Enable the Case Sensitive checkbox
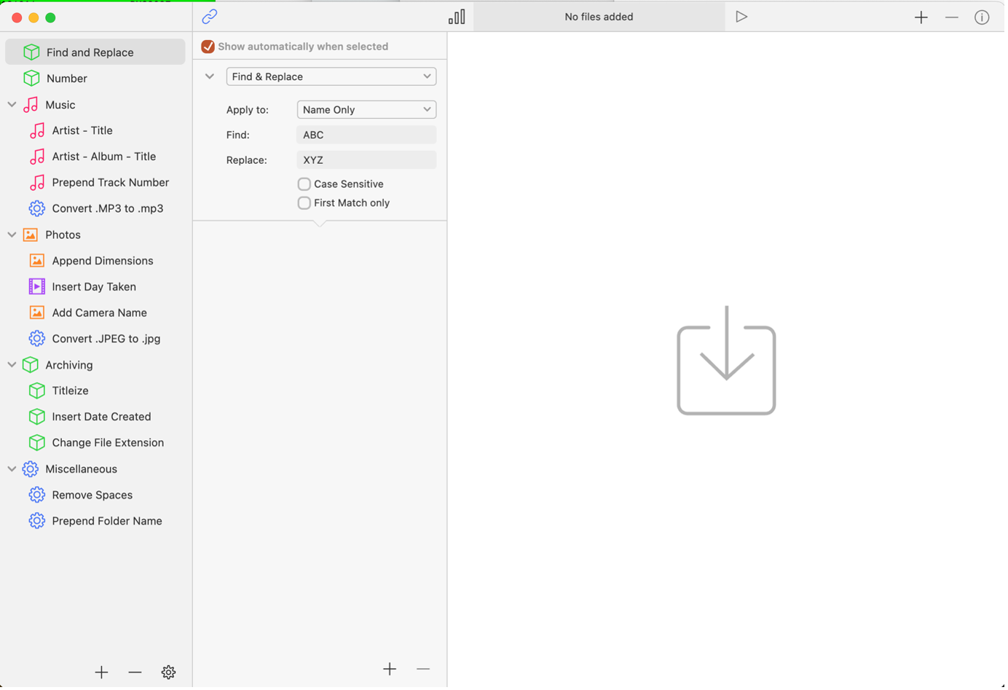 point(305,185)
